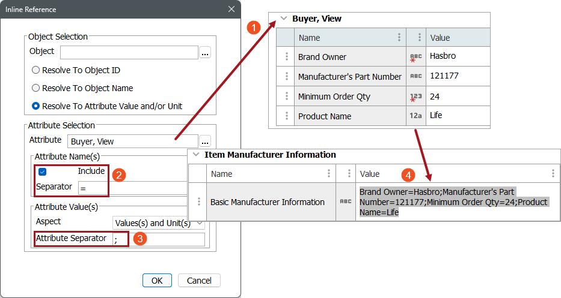The width and height of the screenshot is (561, 298).
Task: Click the ellipsis button next to Object field
Action: [205, 53]
